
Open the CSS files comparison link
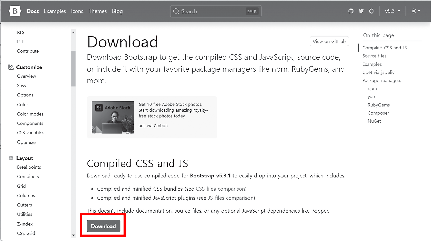[x=220, y=189]
